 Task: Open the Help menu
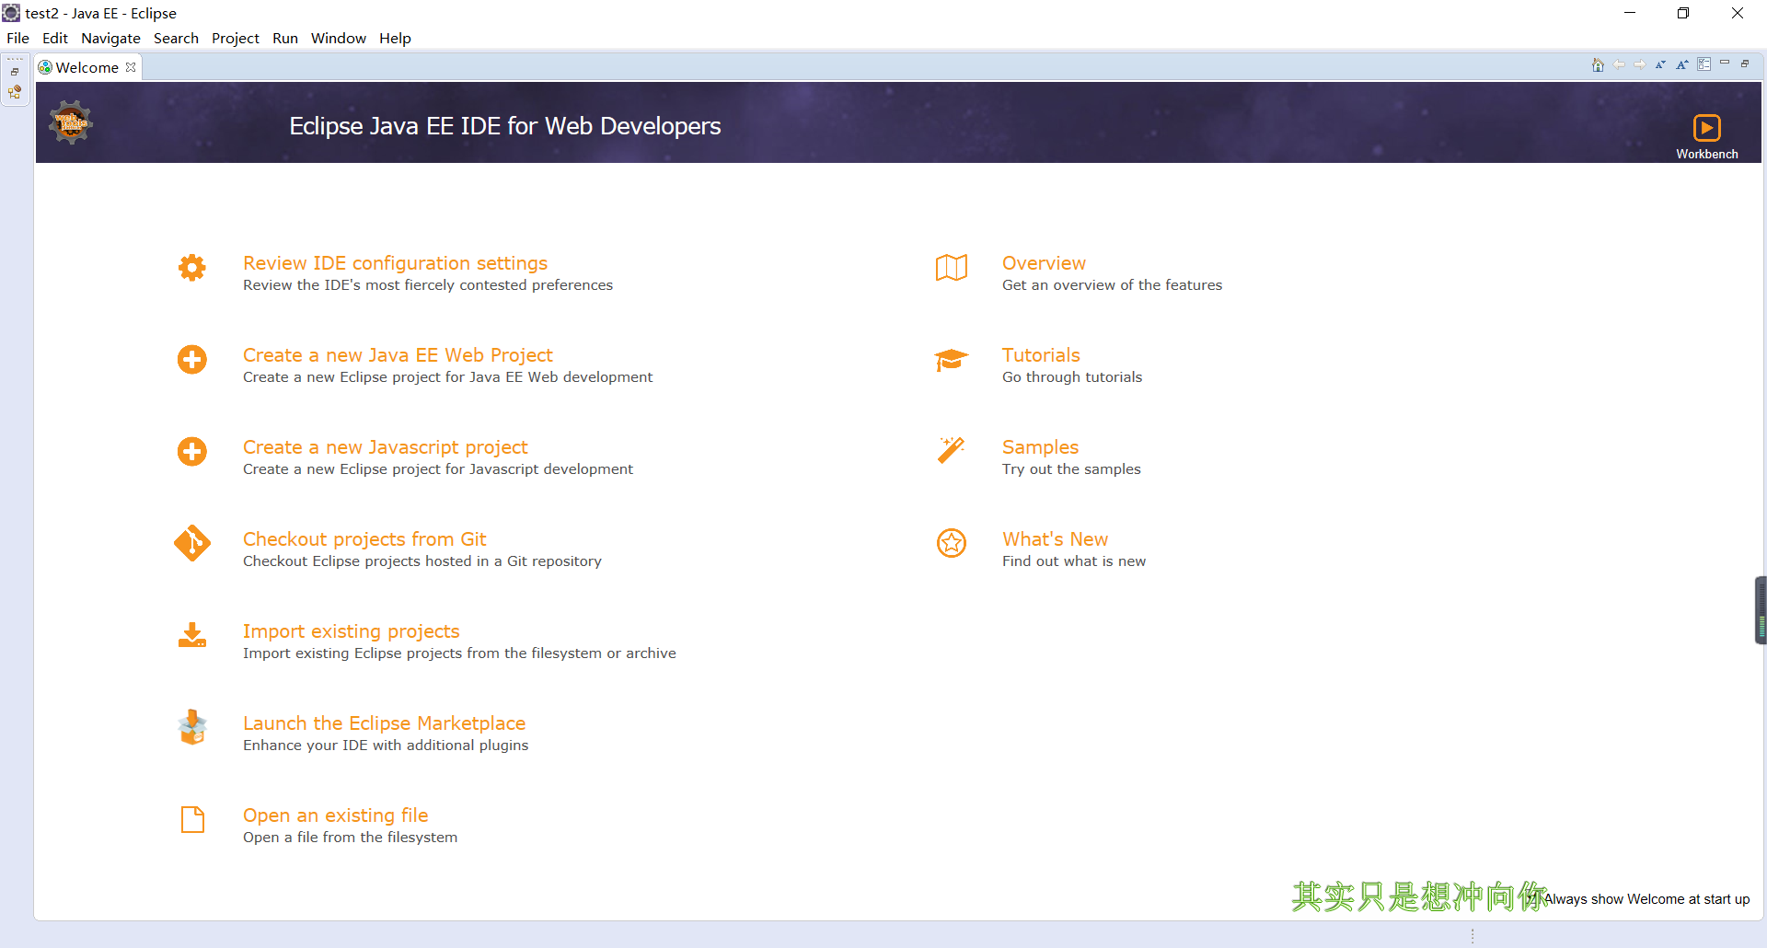(x=395, y=38)
